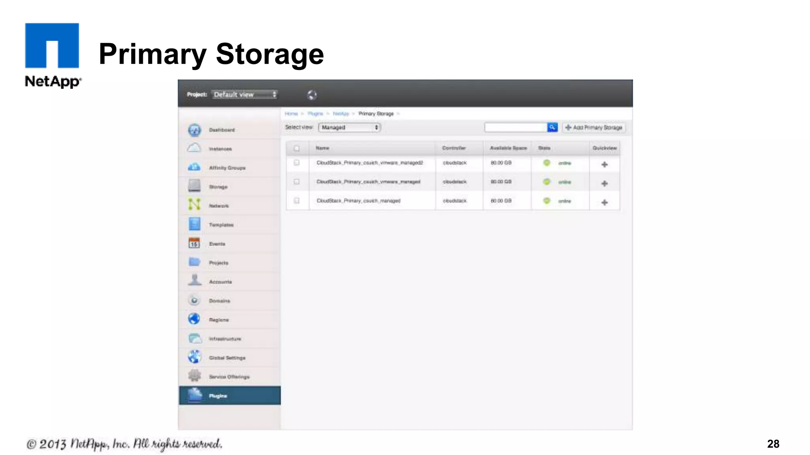Click the globe icon in top bar
The width and height of the screenshot is (810, 455).
coord(312,95)
